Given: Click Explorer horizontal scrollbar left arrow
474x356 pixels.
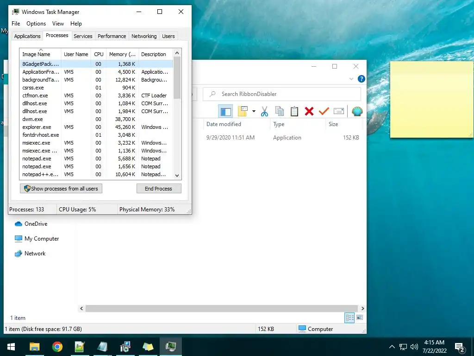Looking at the screenshot, I should pyautogui.click(x=81, y=308).
